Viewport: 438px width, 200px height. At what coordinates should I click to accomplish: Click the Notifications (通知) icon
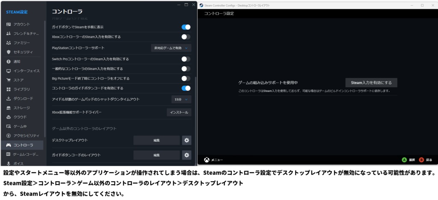click(x=9, y=62)
